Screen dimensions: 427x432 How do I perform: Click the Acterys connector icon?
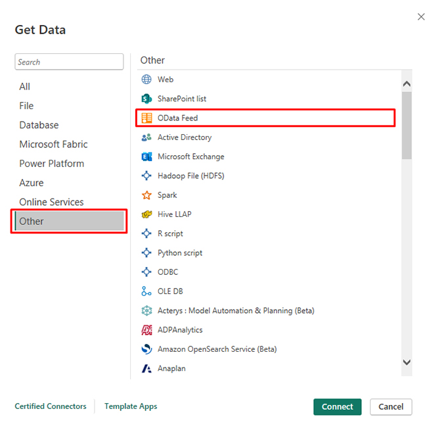click(x=146, y=310)
